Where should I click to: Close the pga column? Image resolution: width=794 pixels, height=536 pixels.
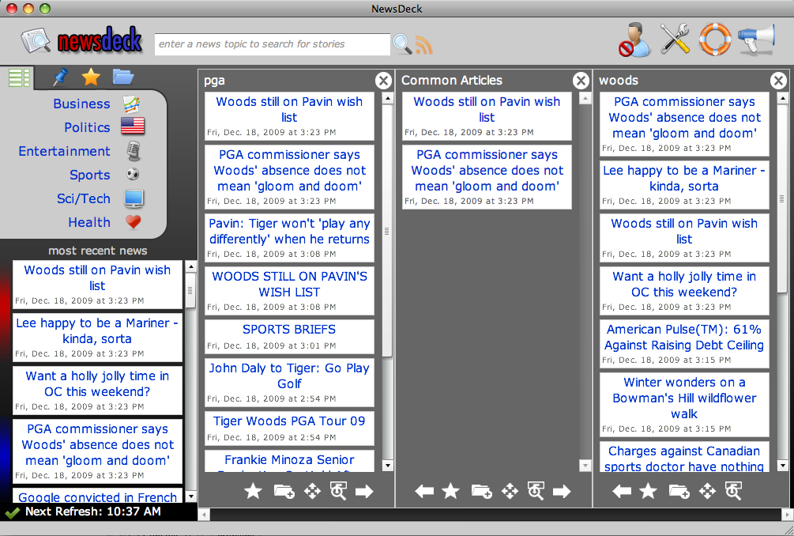pos(383,81)
